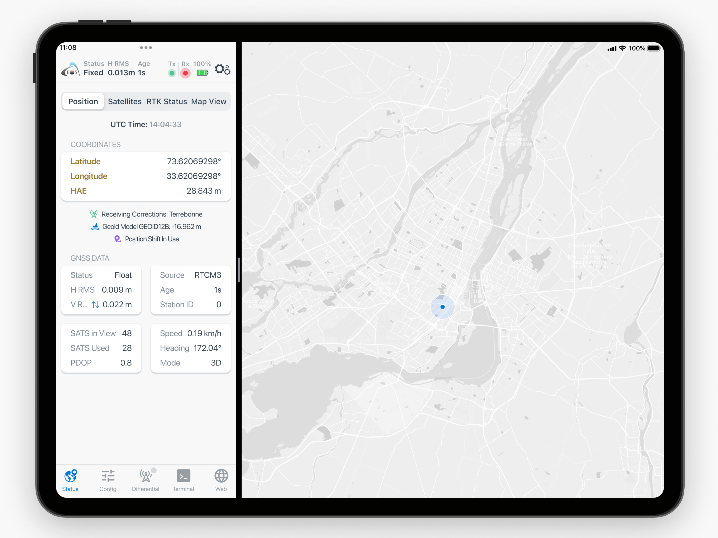Image resolution: width=718 pixels, height=538 pixels.
Task: Switch to the Map View tab
Action: click(208, 102)
